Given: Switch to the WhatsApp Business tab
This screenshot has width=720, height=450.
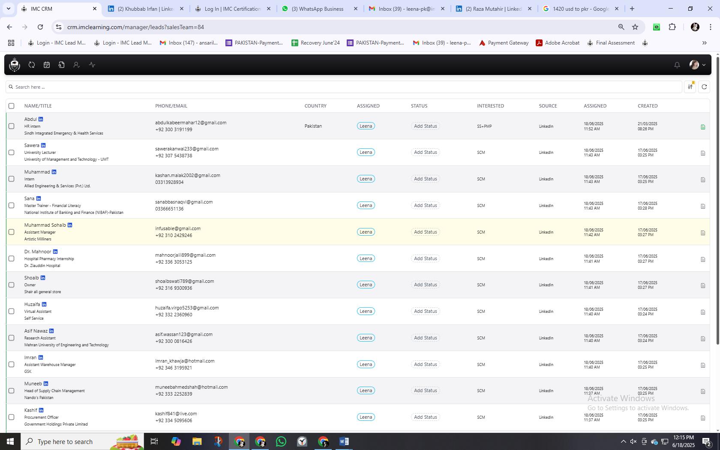Looking at the screenshot, I should 319,9.
